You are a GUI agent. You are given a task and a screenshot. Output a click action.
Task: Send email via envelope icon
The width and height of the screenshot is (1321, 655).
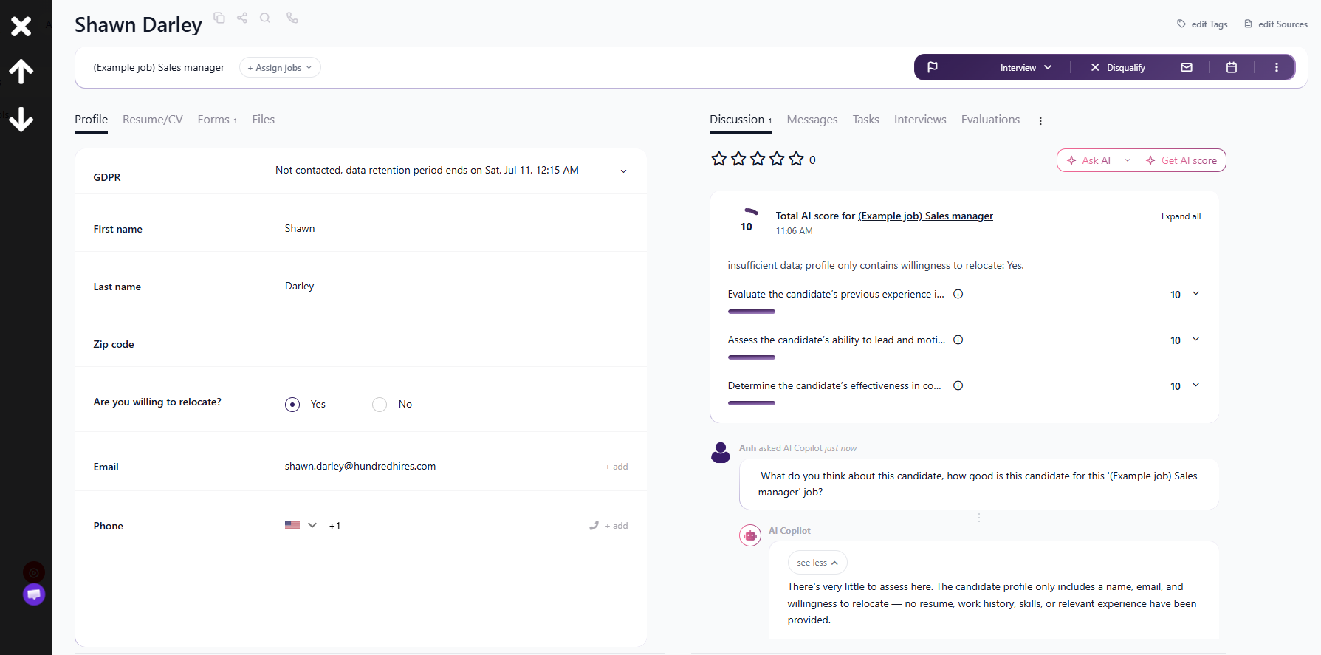tap(1187, 67)
